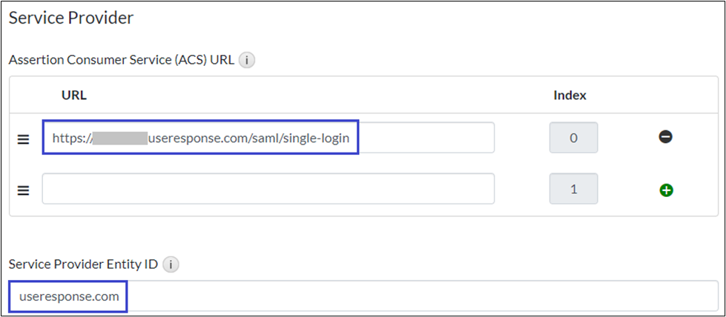This screenshot has height=317, width=726.
Task: Click the greyed-out redacted subdomain in the ACS URL
Action: pos(120,138)
